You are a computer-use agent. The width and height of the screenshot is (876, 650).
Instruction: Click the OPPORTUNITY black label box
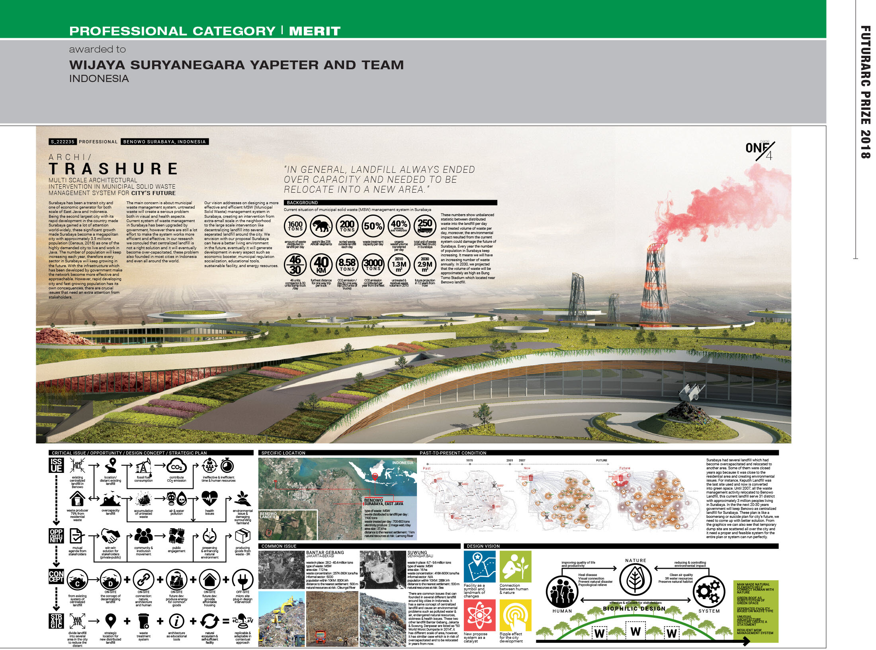click(x=56, y=536)
